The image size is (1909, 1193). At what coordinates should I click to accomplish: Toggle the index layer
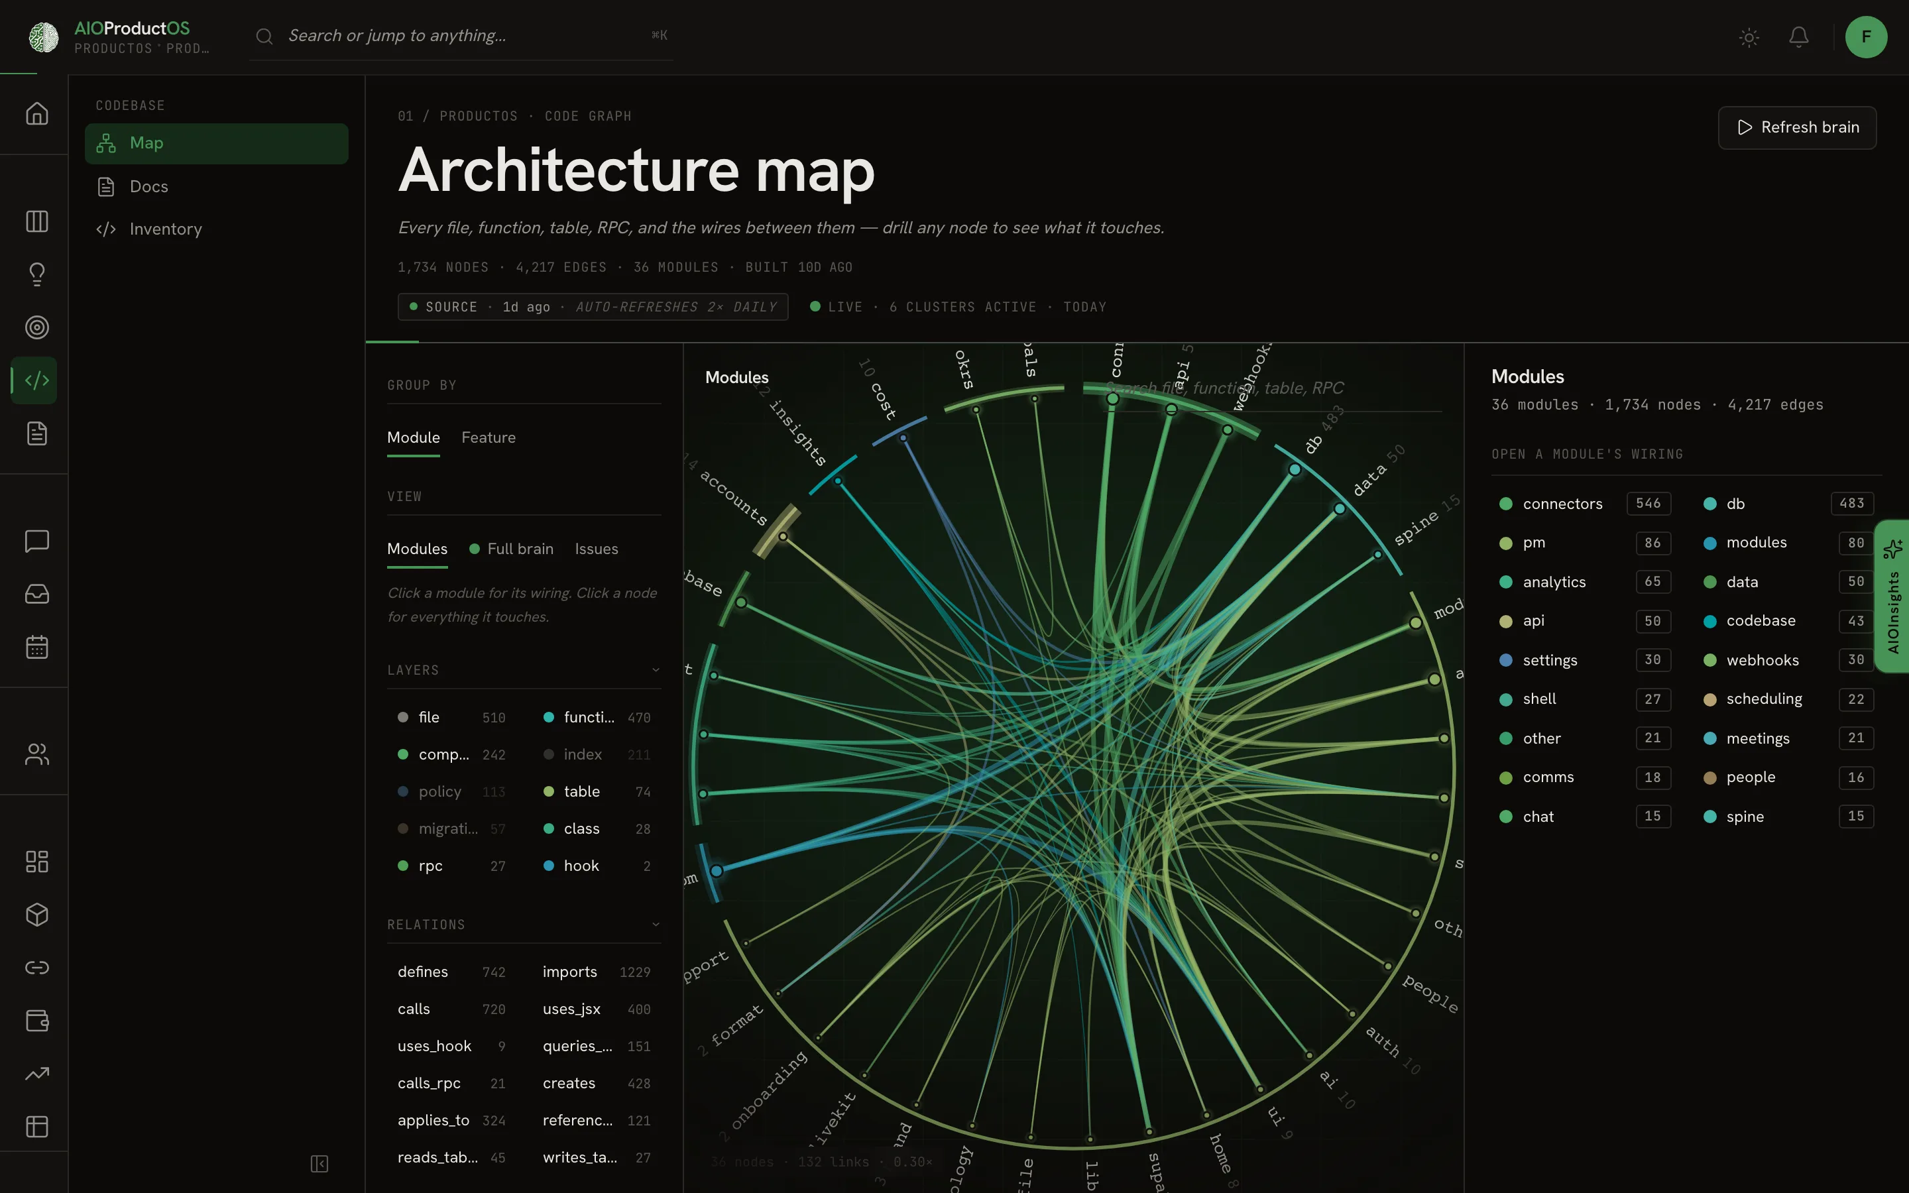(x=597, y=754)
